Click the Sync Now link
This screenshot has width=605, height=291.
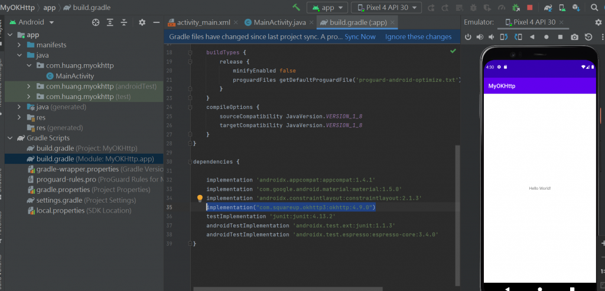pyautogui.click(x=360, y=37)
